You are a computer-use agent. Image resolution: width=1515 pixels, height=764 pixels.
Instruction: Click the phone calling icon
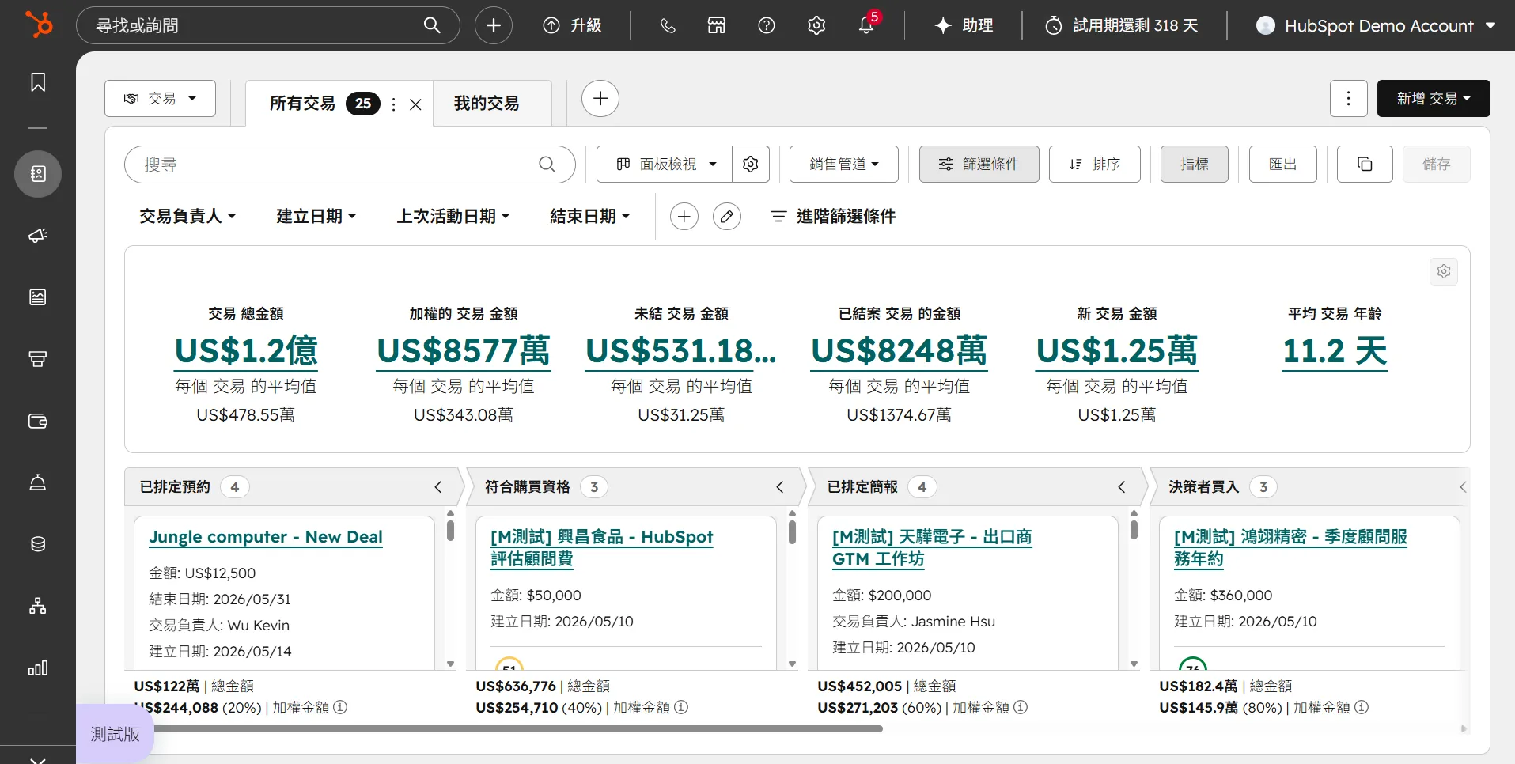[x=668, y=25]
